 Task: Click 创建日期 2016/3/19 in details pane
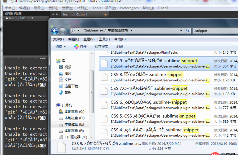point(216,144)
